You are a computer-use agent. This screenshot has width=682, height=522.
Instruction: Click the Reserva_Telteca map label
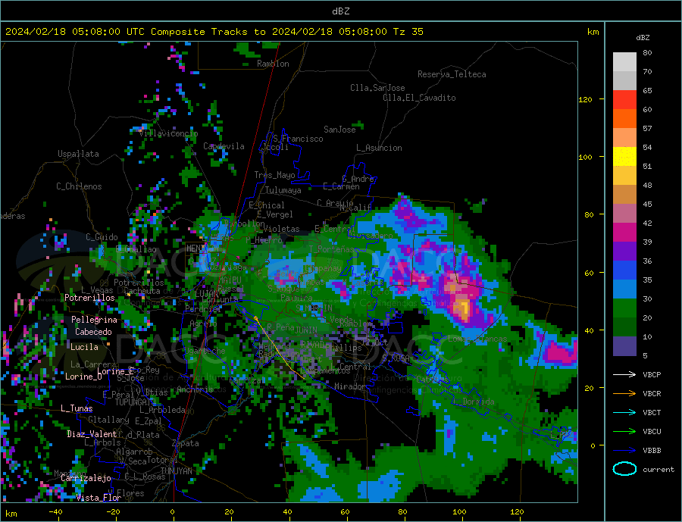[x=452, y=74]
